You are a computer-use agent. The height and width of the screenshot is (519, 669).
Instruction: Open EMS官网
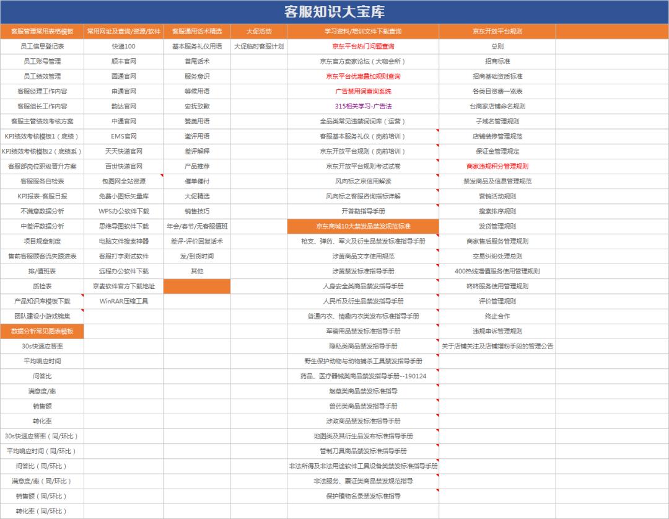click(x=124, y=136)
